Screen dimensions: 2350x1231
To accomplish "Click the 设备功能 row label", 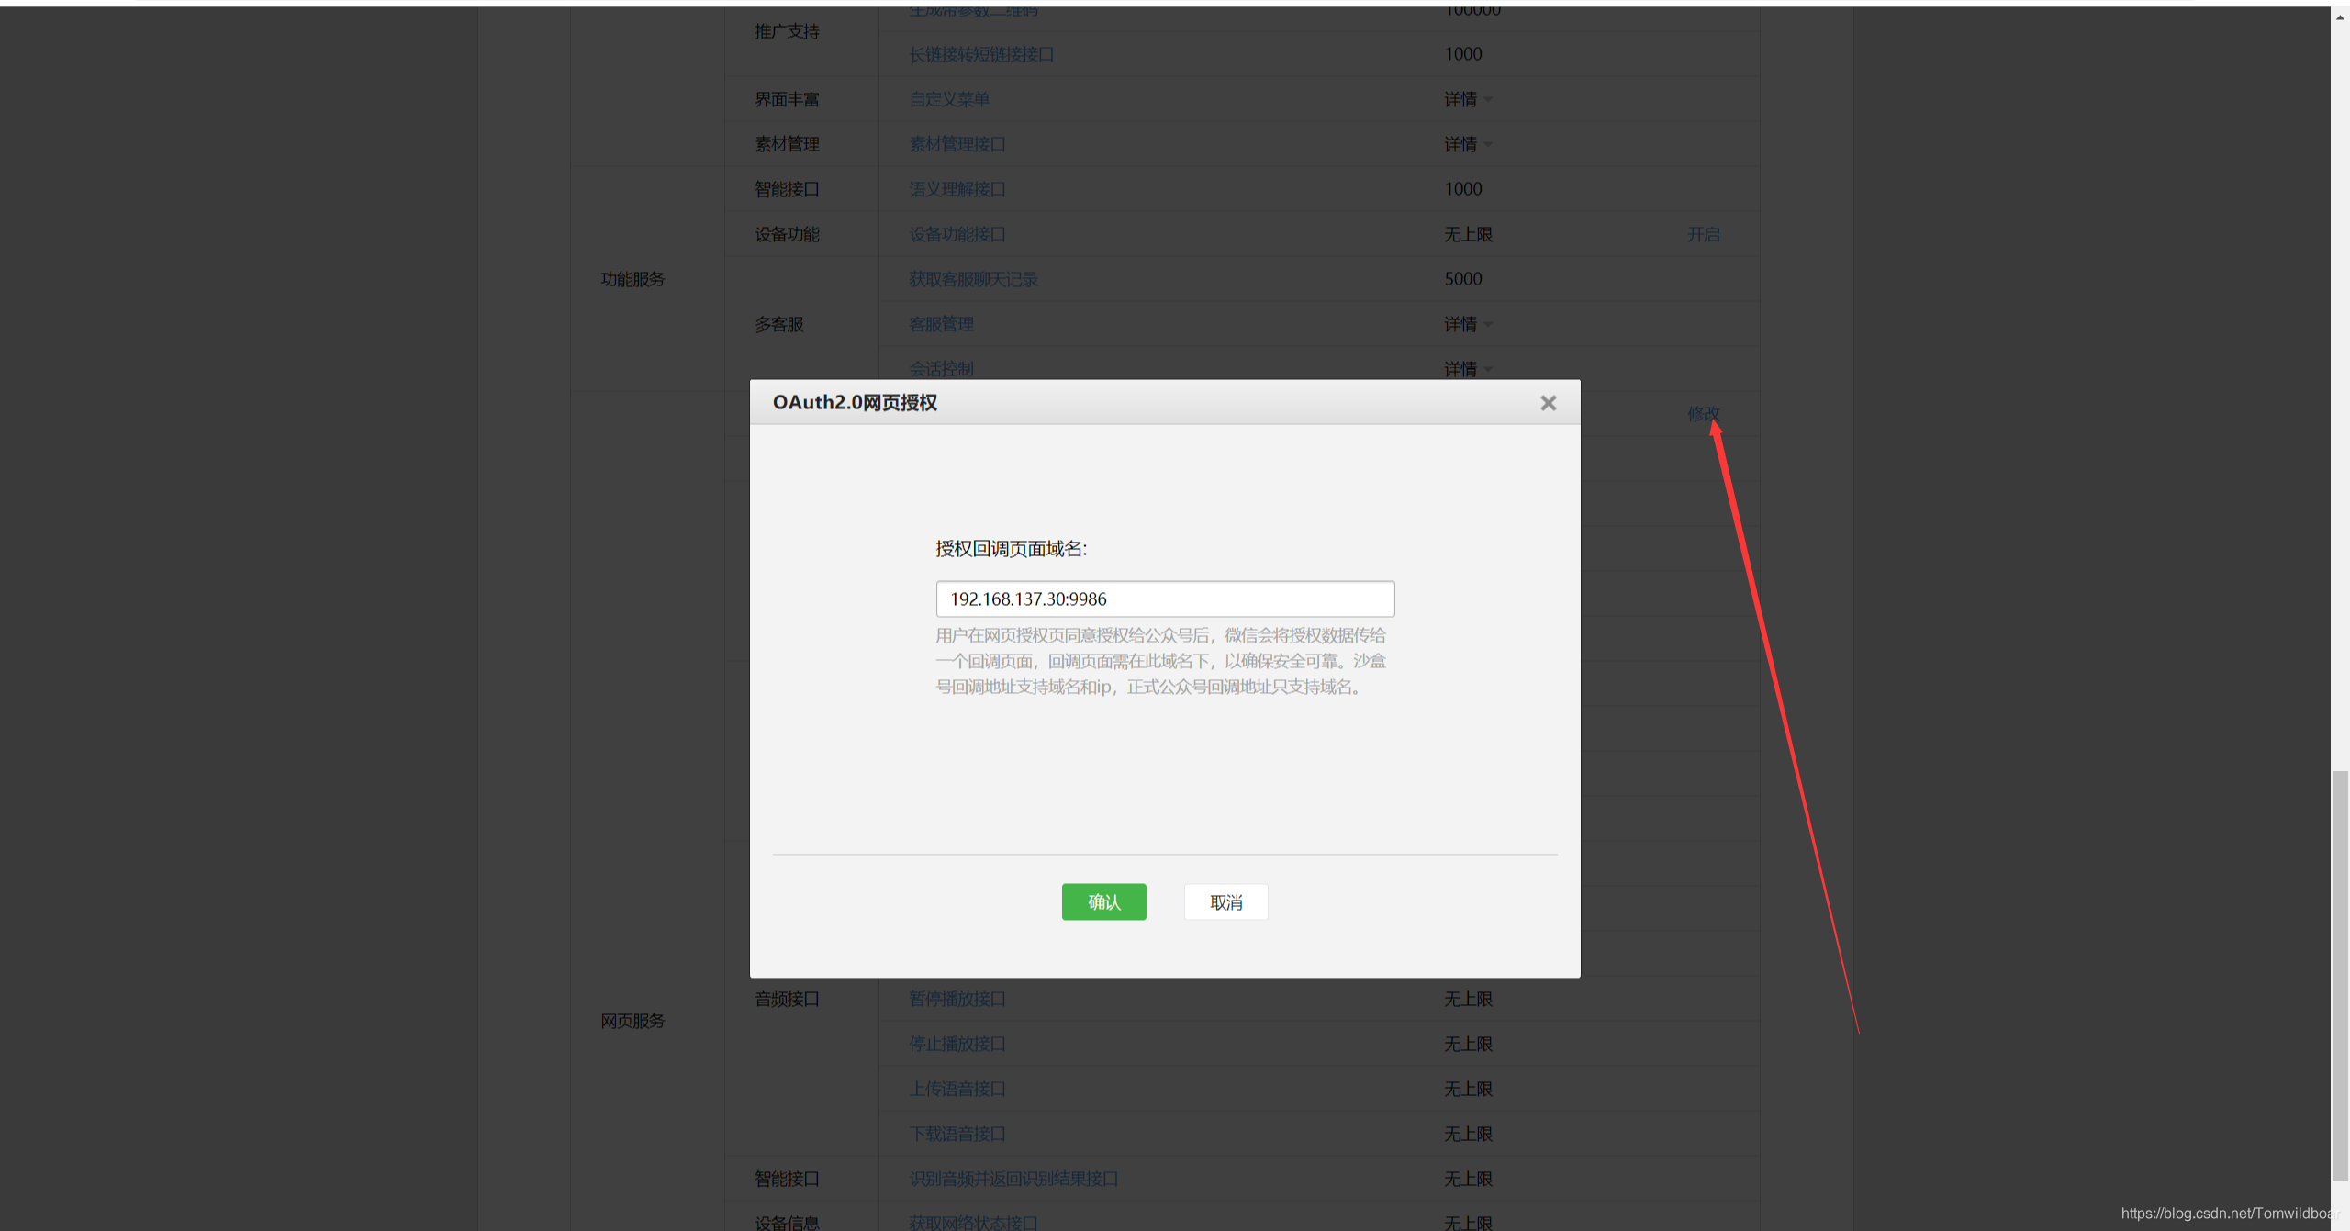I will tap(787, 234).
